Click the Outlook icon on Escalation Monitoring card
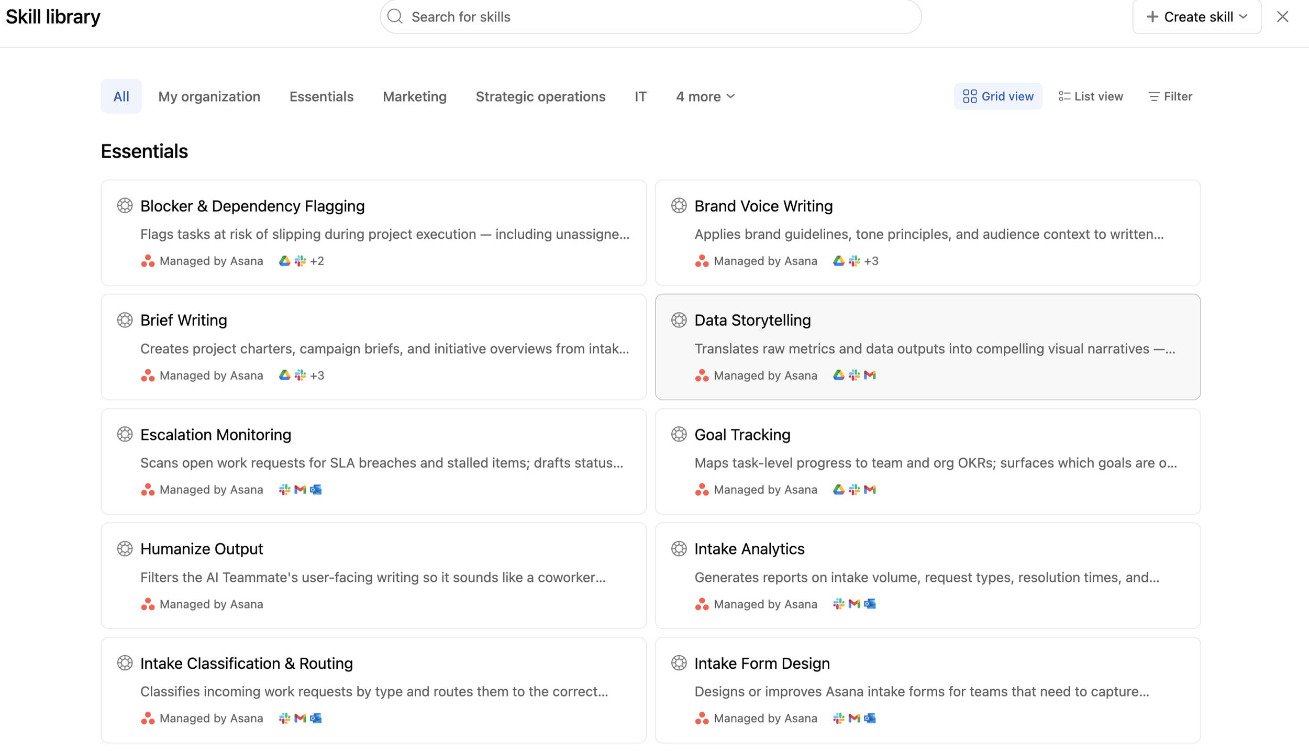This screenshot has width=1309, height=751. coord(316,489)
